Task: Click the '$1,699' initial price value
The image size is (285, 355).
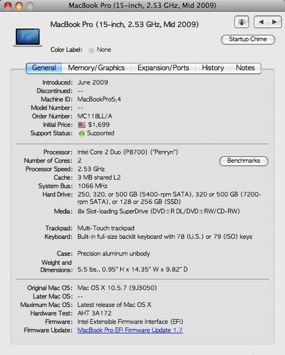Action: coord(99,125)
